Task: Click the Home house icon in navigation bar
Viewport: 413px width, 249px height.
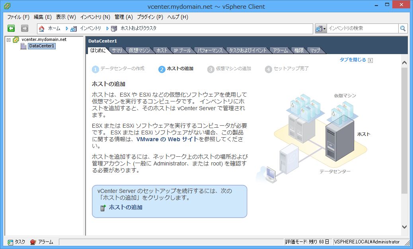Action: tap(42, 28)
